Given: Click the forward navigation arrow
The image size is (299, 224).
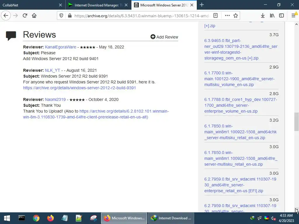Looking at the screenshot, I should pos(15,15).
